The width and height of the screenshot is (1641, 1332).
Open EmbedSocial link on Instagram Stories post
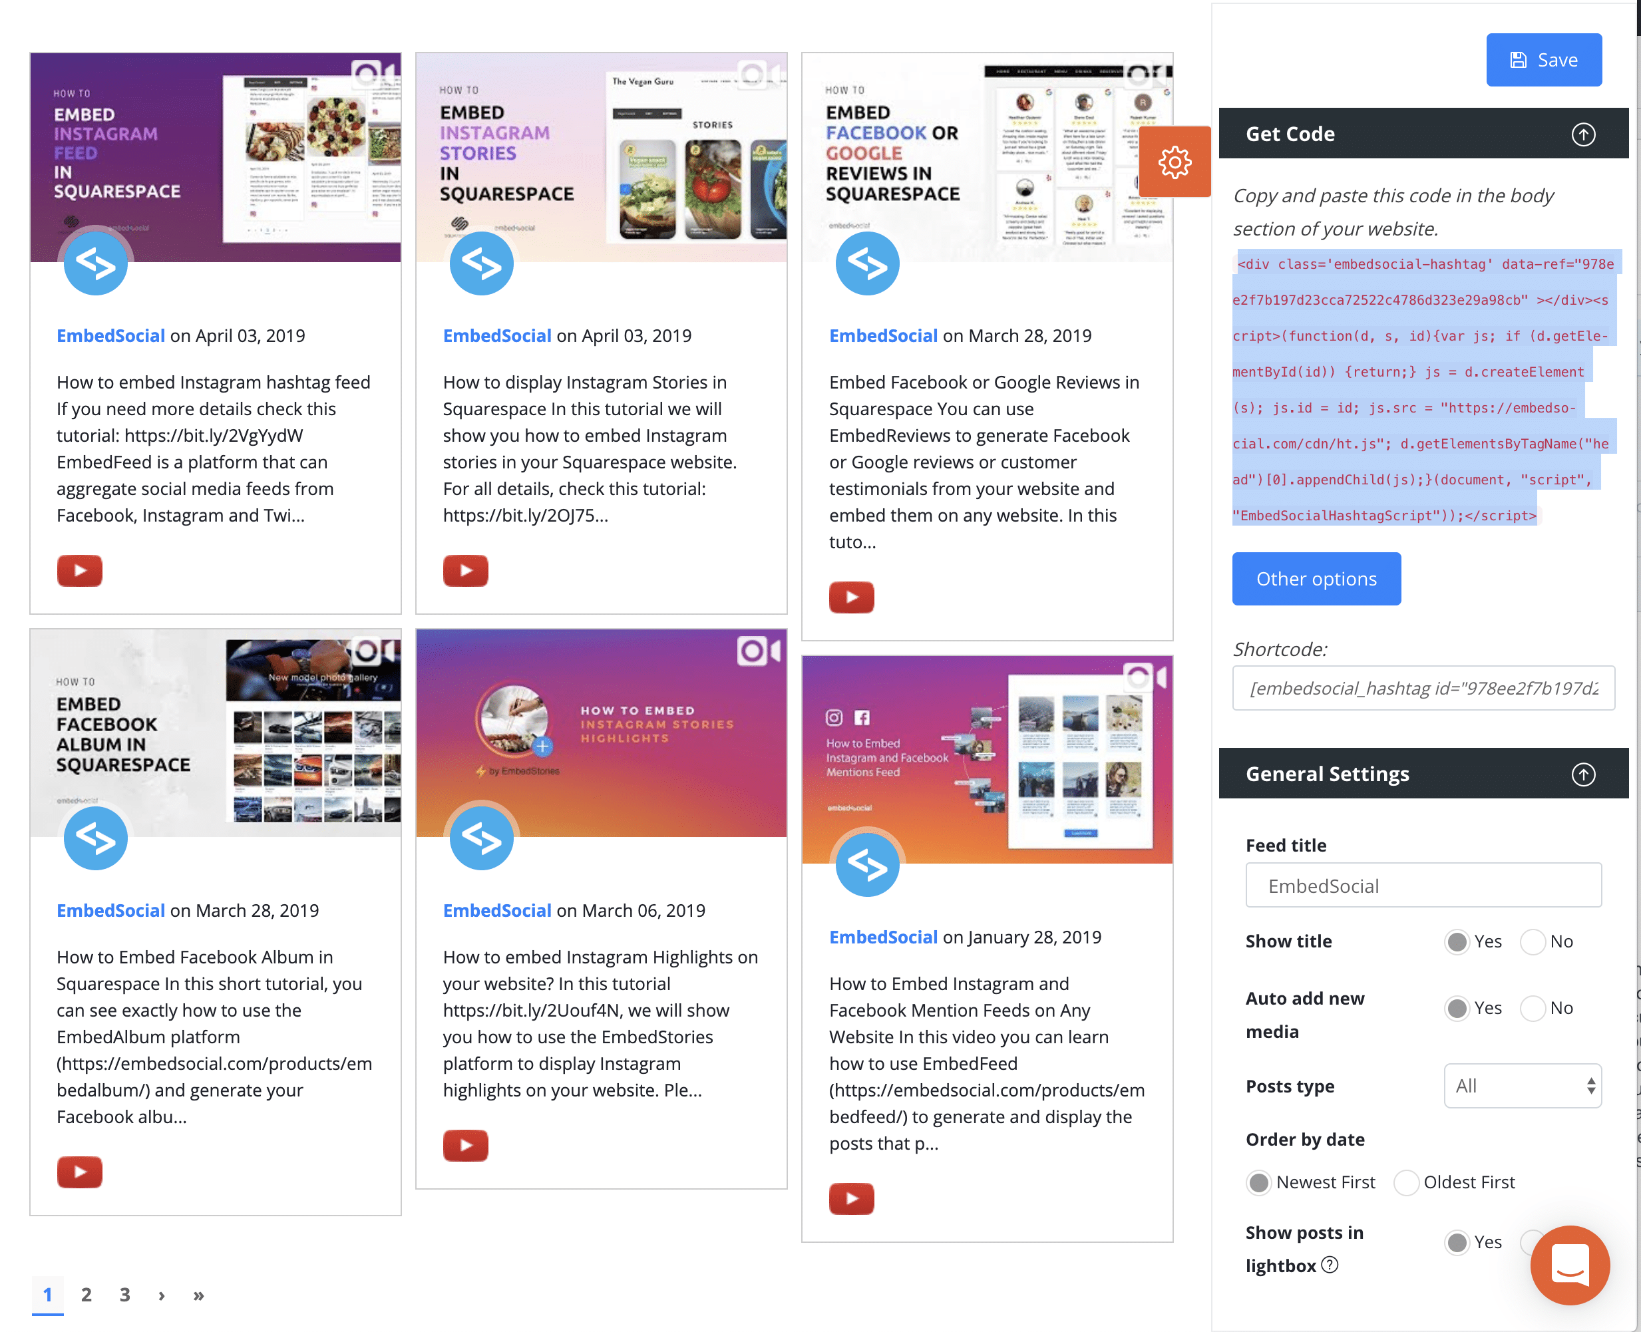point(496,335)
